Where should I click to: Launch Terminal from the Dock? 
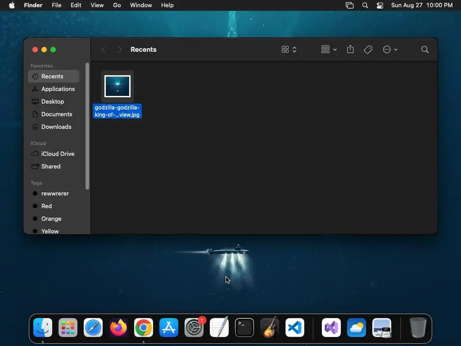pos(244,328)
